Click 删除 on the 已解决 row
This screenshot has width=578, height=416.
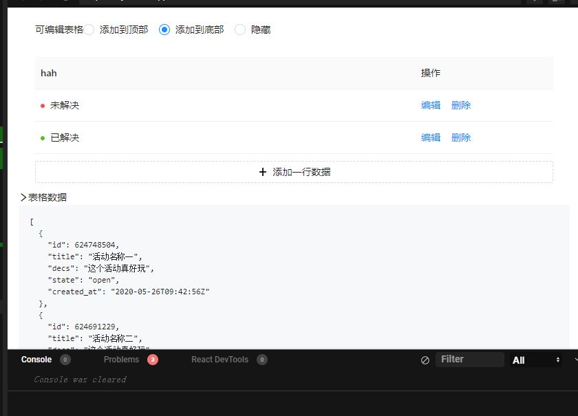tap(461, 138)
